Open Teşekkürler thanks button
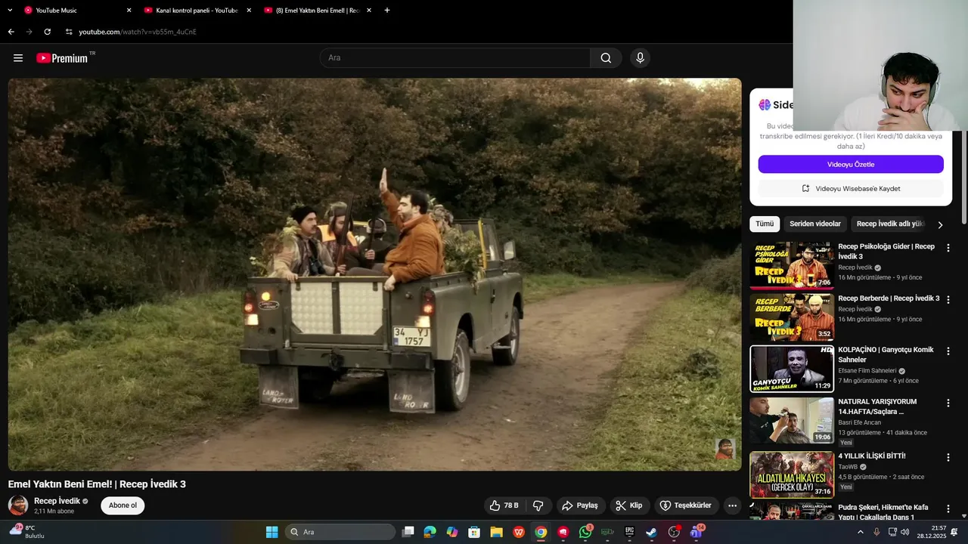The image size is (968, 544). point(686,505)
